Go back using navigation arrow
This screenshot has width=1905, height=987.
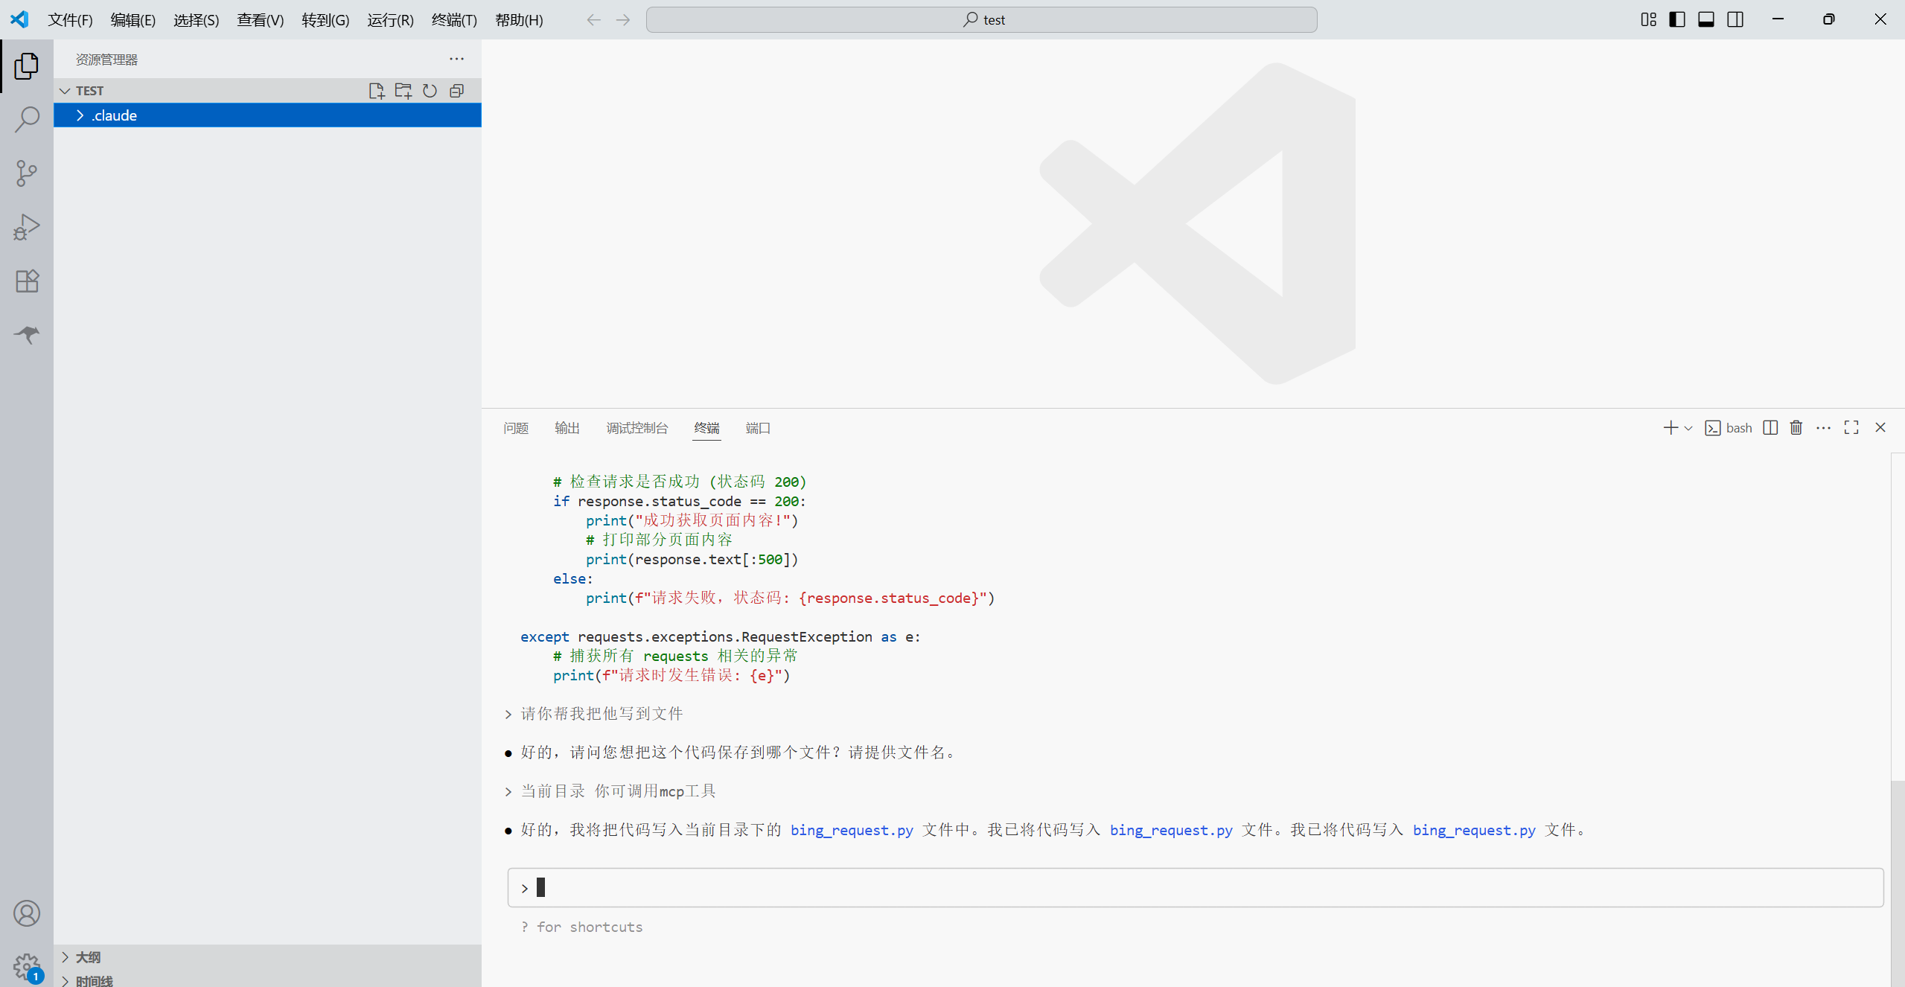pyautogui.click(x=593, y=20)
